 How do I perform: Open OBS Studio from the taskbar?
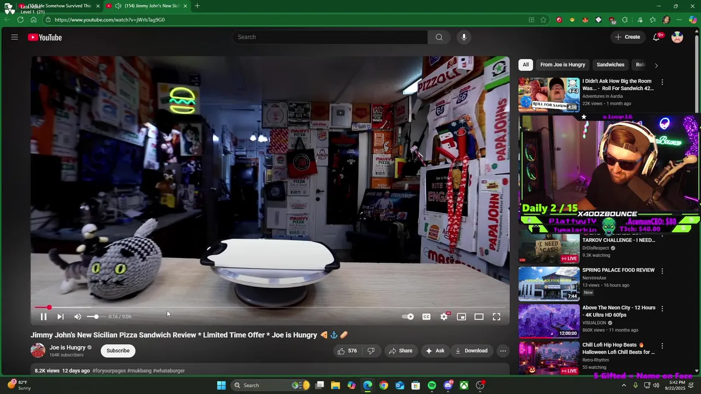(x=480, y=385)
